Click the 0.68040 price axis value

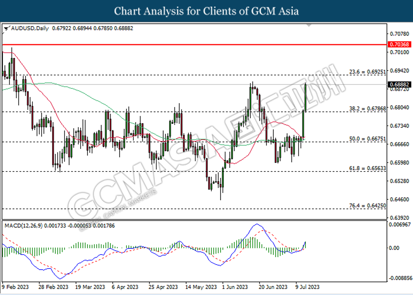click(400, 107)
